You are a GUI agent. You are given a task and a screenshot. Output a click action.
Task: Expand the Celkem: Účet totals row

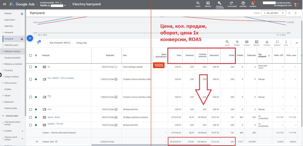coord(36,141)
